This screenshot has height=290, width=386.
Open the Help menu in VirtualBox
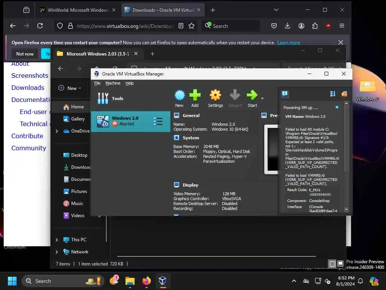coord(130,83)
